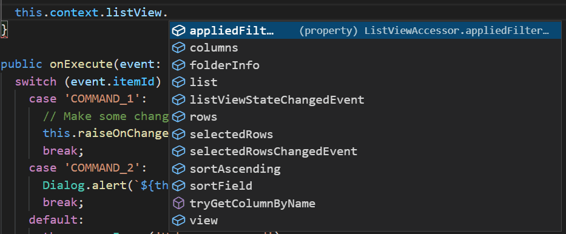Choose sortField in the suggestion list

click(365, 186)
